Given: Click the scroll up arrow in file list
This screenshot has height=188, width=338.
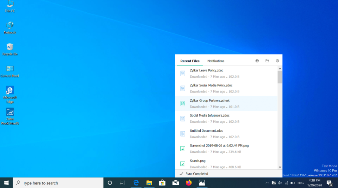Looking at the screenshot, I should click(x=280, y=69).
